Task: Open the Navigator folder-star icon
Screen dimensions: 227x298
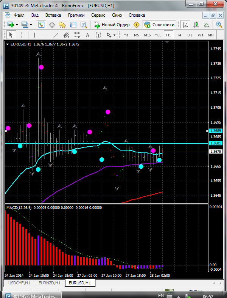Action: click(62, 25)
